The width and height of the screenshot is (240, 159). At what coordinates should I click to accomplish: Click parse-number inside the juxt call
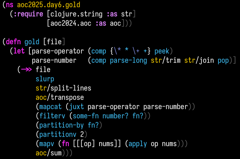pos(166,107)
